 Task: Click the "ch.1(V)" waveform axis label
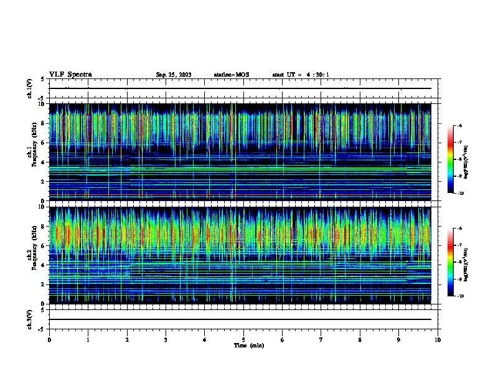point(30,88)
